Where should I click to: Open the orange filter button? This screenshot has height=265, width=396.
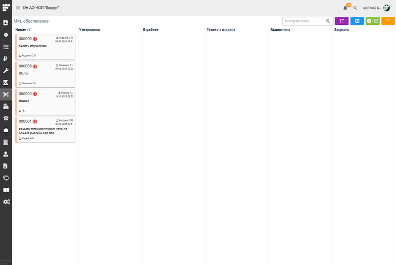[x=388, y=21]
